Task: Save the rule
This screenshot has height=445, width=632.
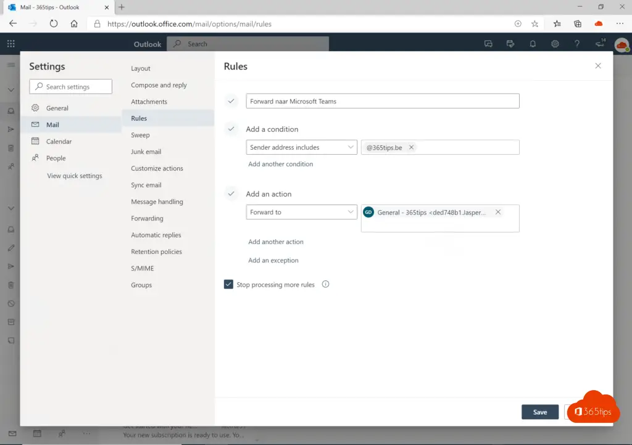Action: pos(539,412)
